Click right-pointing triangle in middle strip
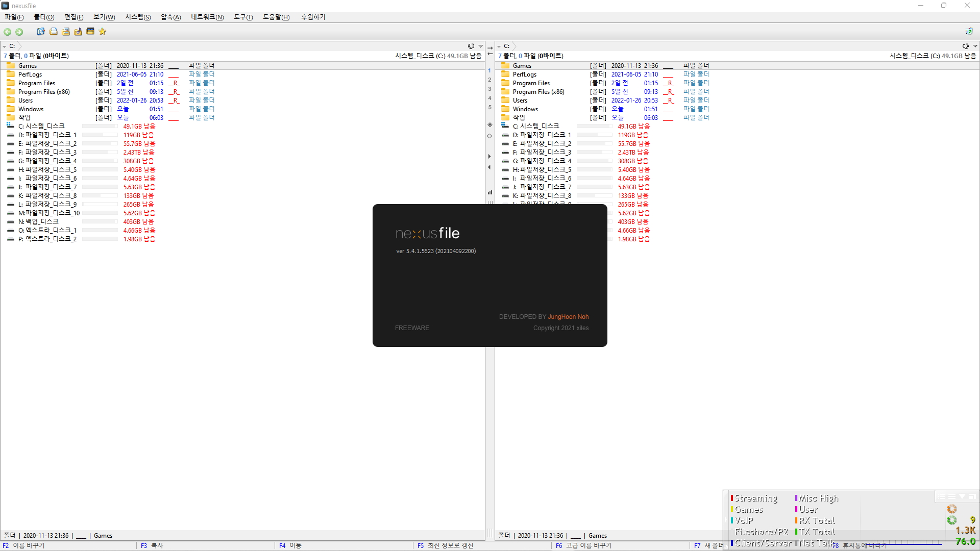 (489, 157)
